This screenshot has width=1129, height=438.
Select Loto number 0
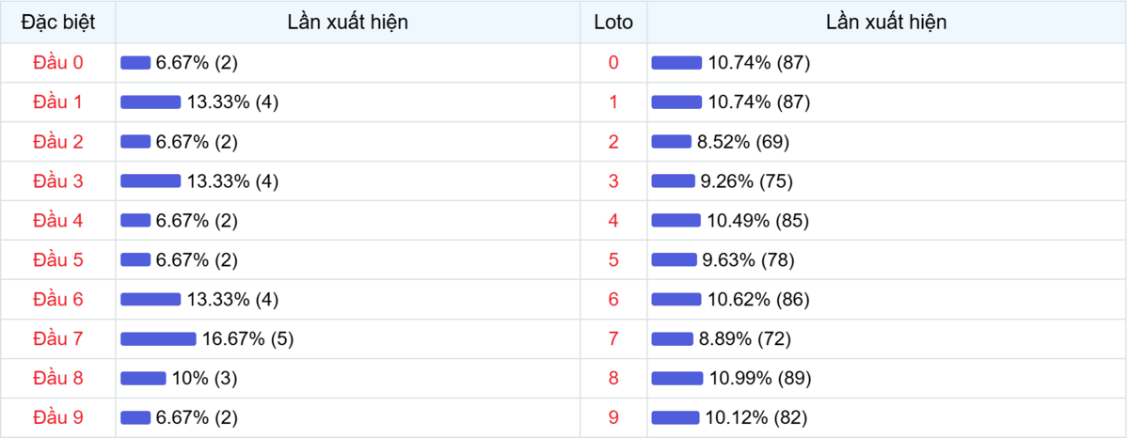[613, 63]
